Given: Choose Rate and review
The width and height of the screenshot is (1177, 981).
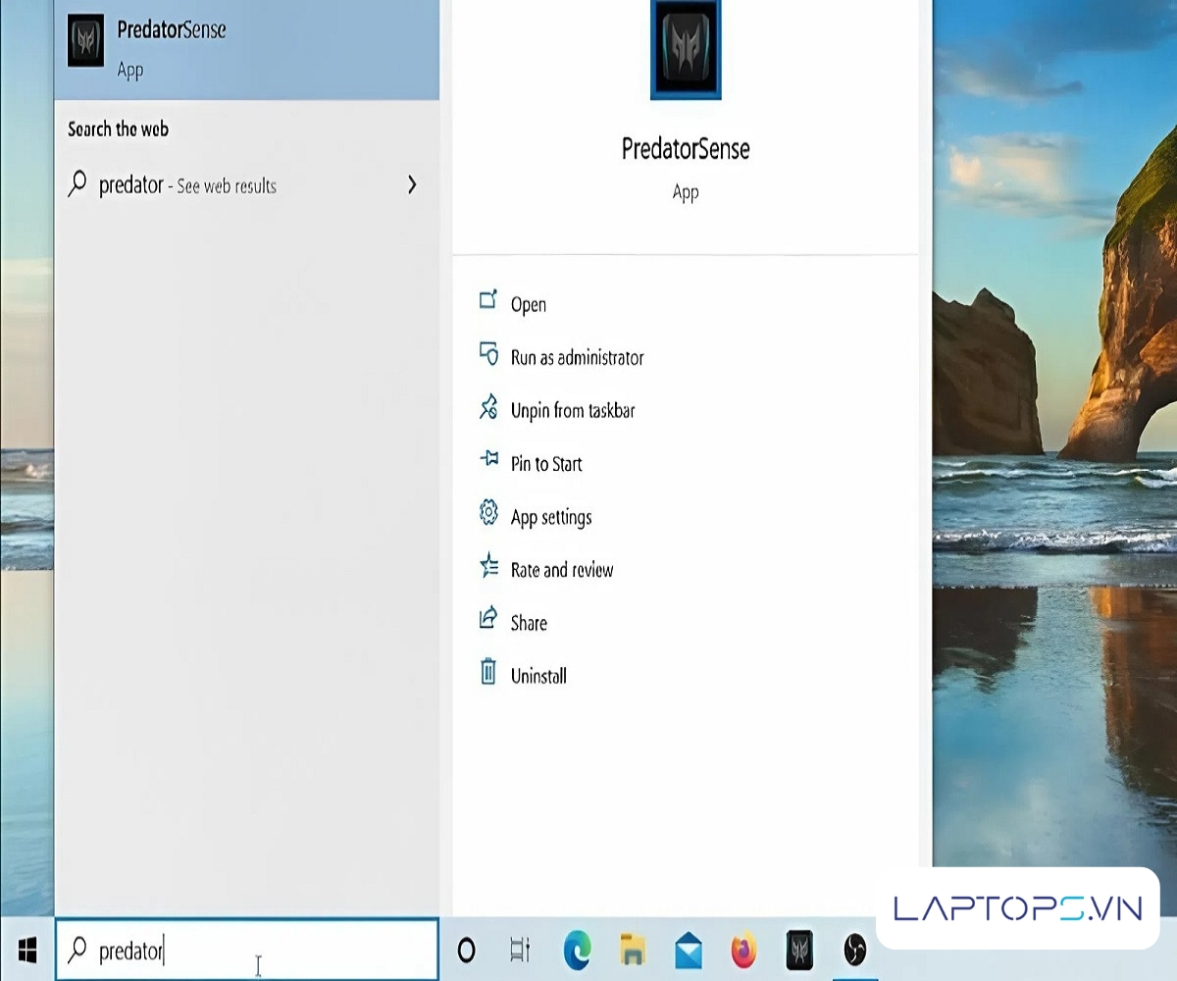Looking at the screenshot, I should click(685, 569).
